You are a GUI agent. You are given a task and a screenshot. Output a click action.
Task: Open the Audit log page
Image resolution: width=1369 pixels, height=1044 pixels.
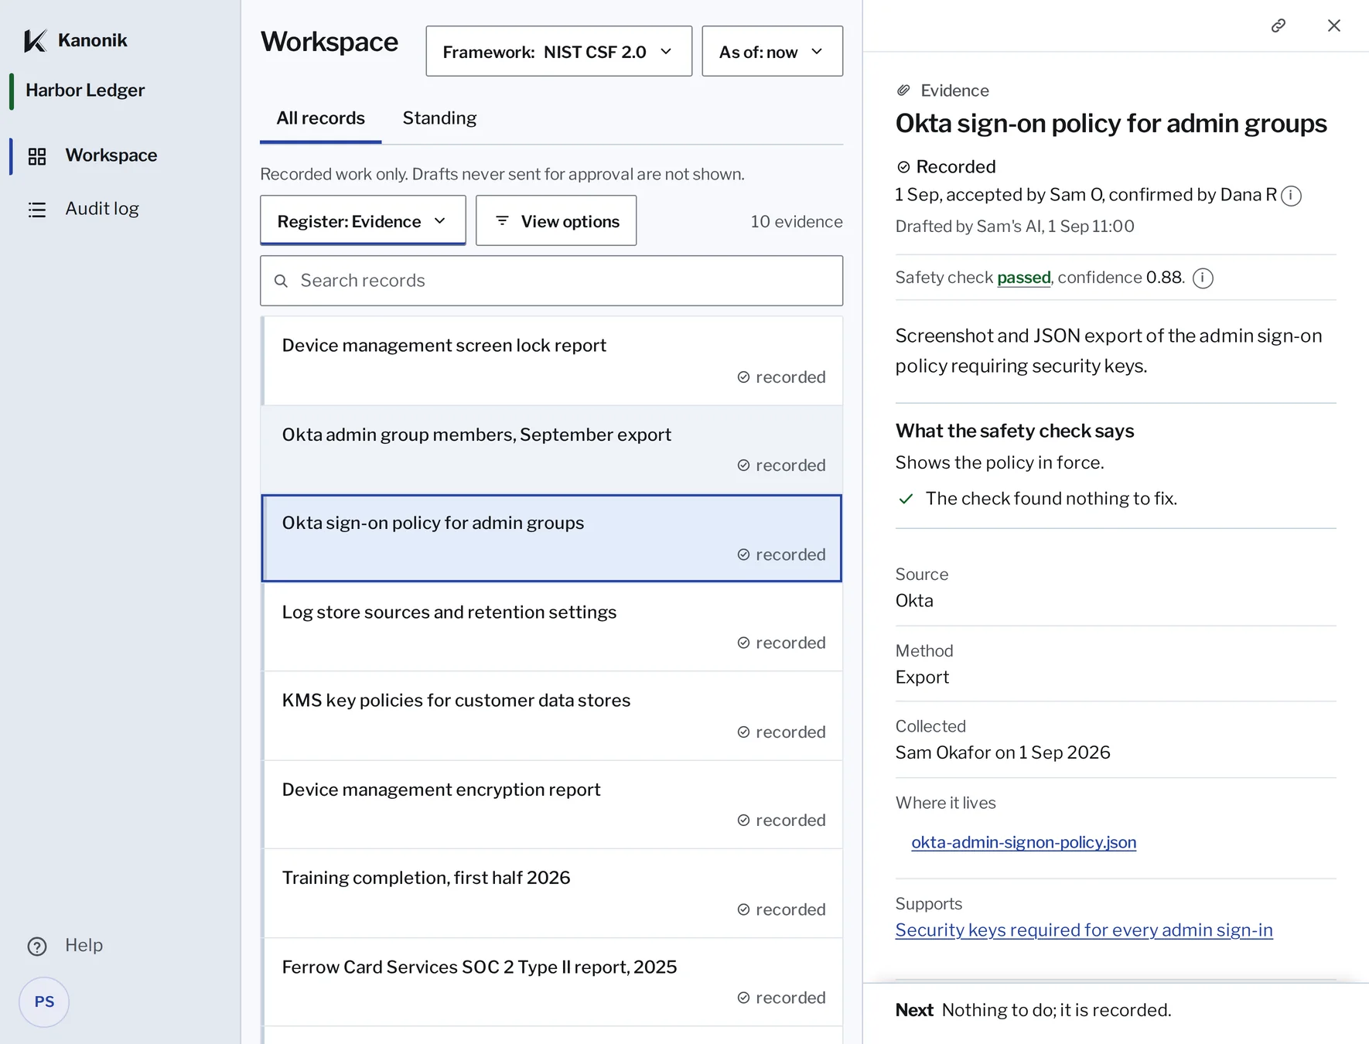coord(101,209)
